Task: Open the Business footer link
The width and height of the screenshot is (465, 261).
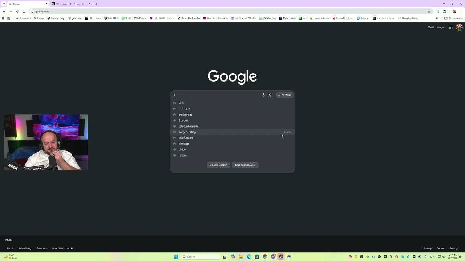Action: [x=41, y=248]
